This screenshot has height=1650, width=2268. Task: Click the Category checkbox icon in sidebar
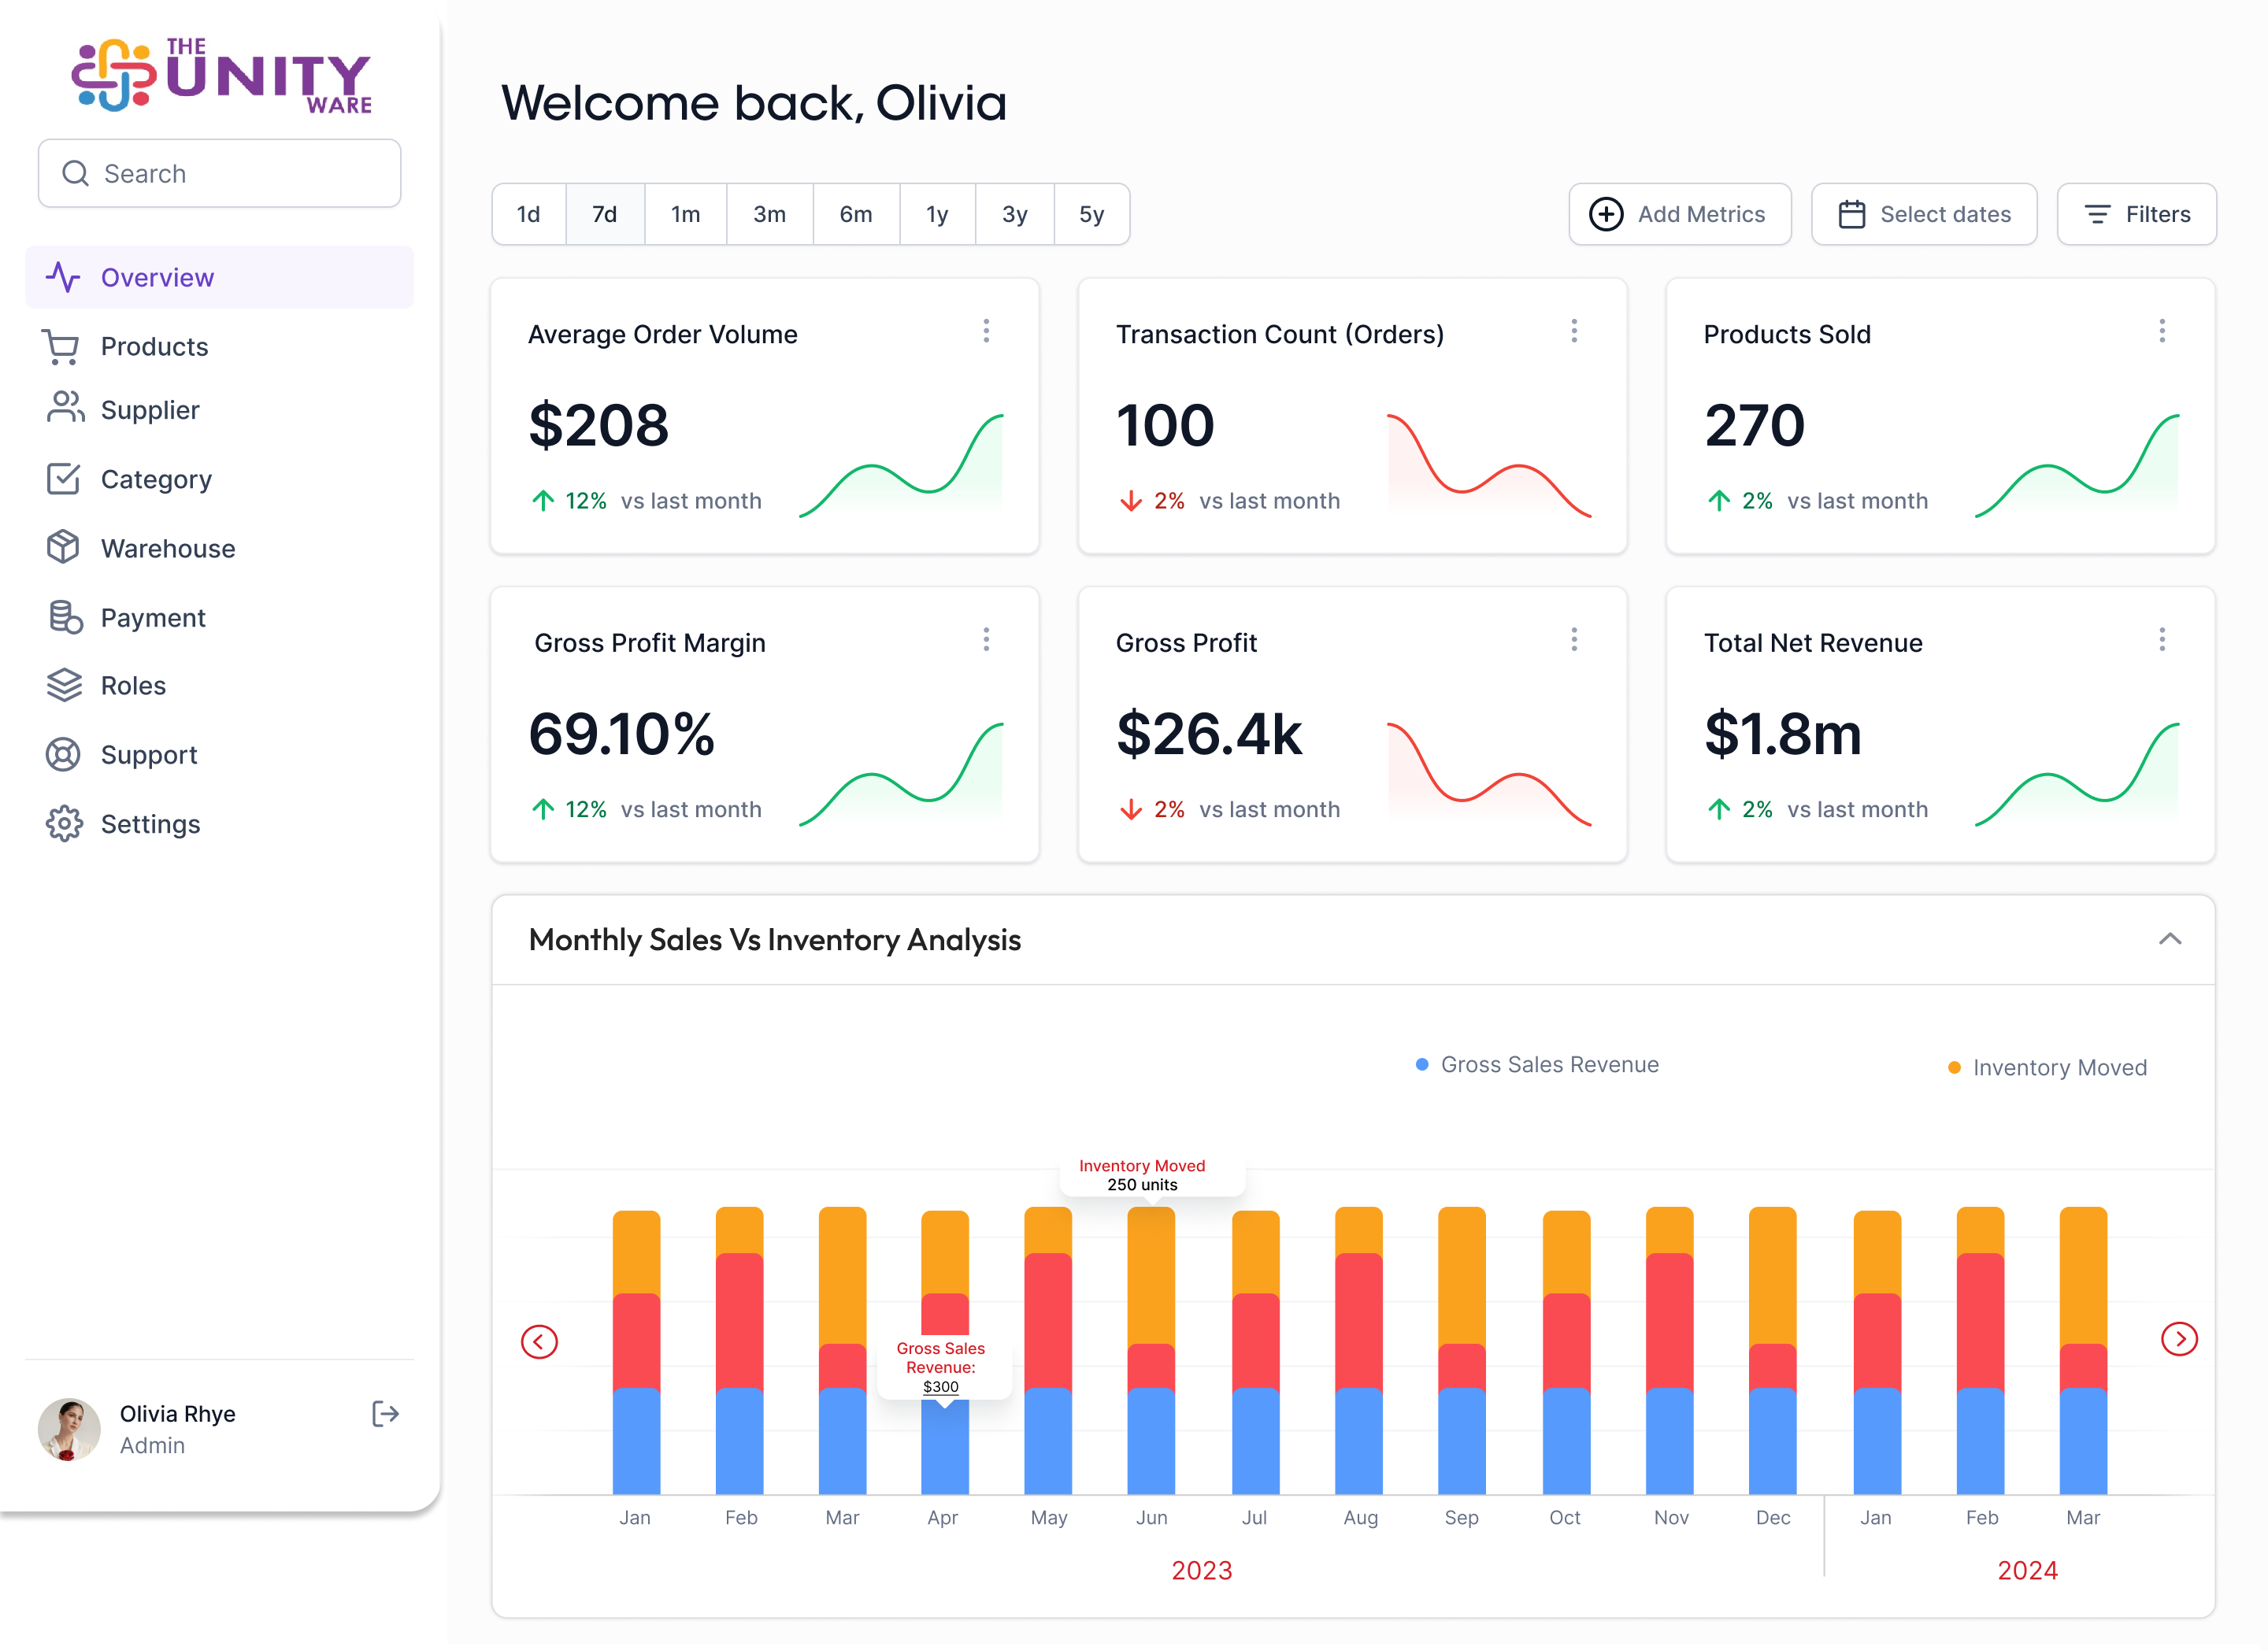pos(63,479)
